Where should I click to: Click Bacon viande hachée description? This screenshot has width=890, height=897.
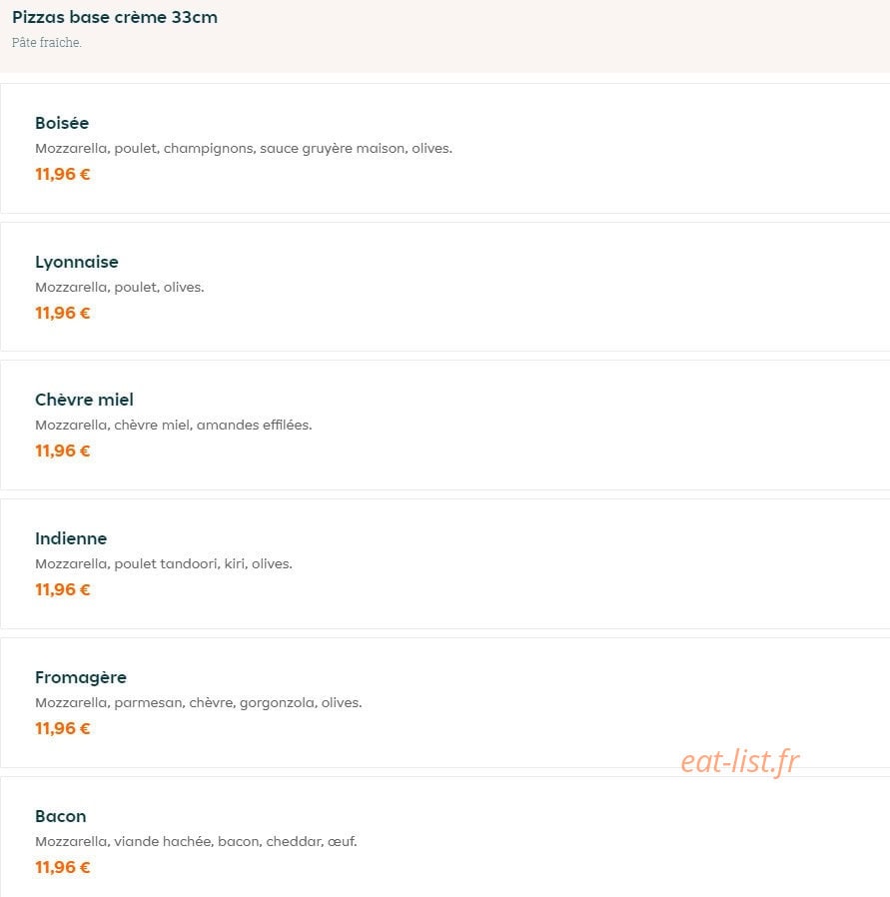click(x=196, y=841)
